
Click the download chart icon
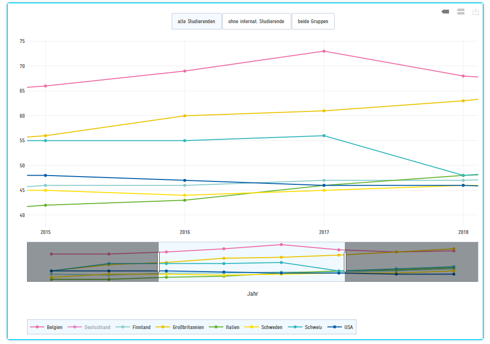pos(476,12)
